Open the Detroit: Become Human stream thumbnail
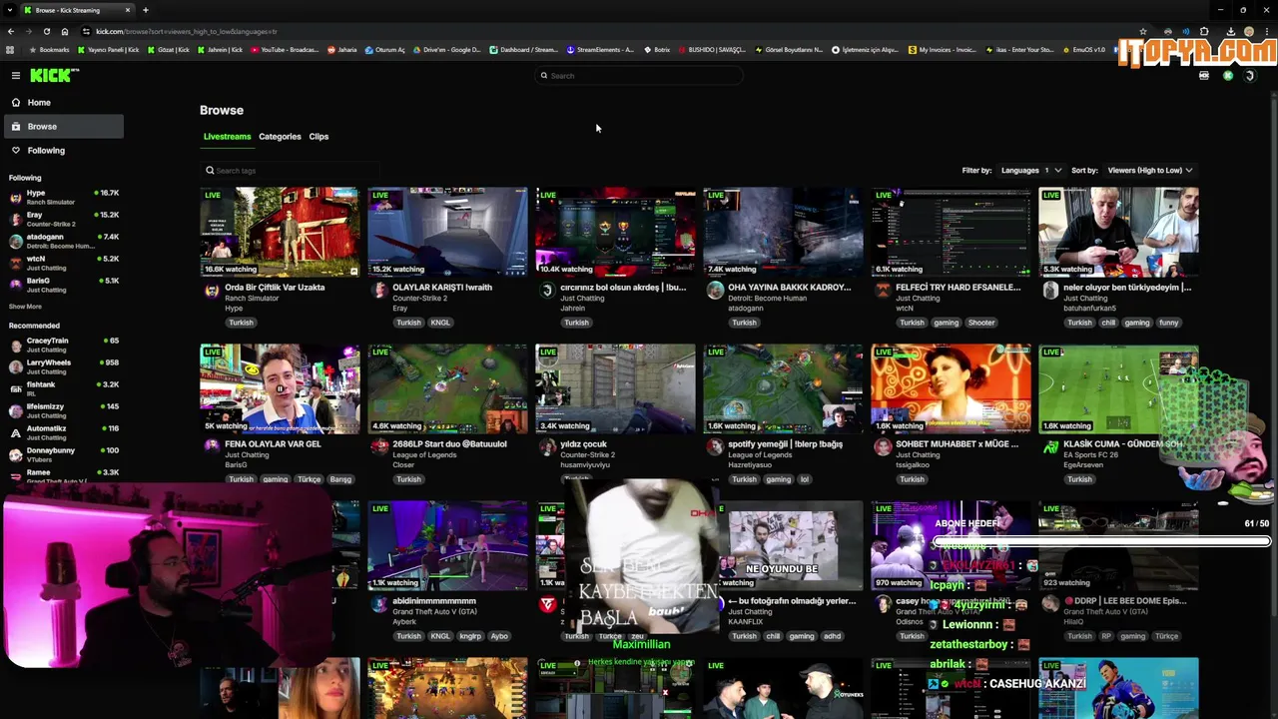The width and height of the screenshot is (1278, 719). [x=783, y=232]
